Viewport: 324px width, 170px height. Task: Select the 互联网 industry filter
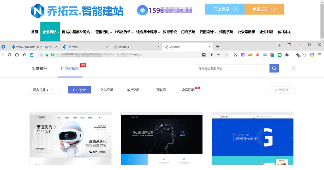pyautogui.click(x=161, y=90)
